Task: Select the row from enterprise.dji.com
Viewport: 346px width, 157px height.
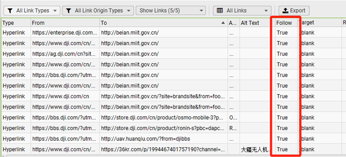Action: (174, 33)
